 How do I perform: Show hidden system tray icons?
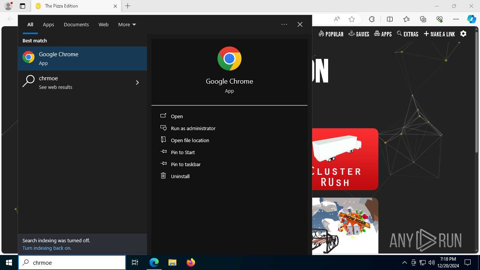[x=404, y=262]
